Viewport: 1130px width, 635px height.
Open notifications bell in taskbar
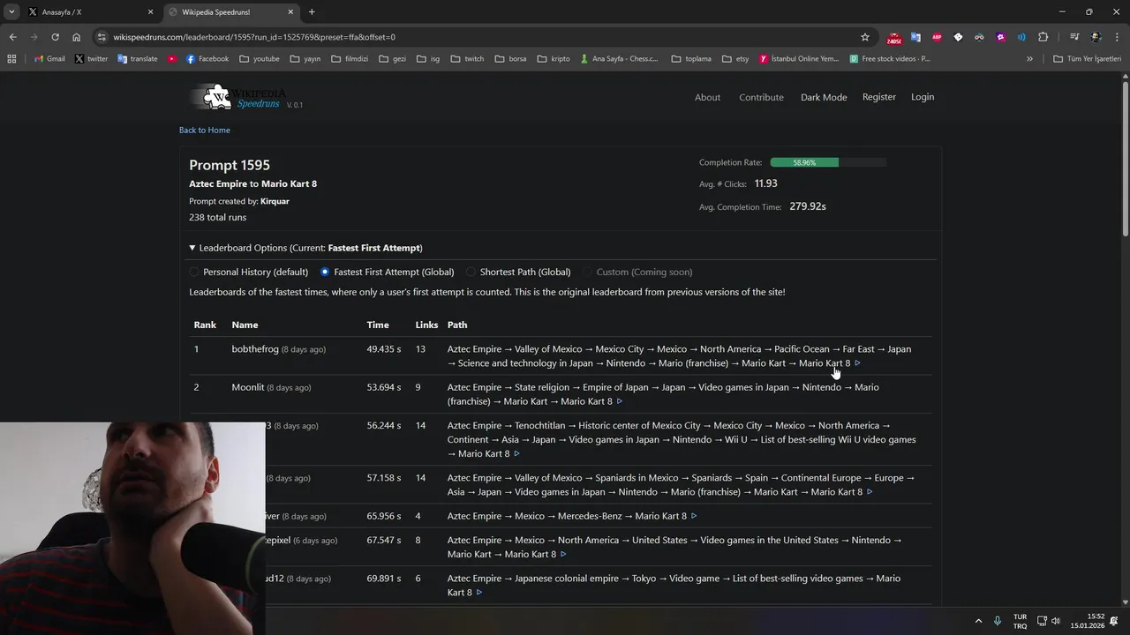pos(1114,621)
